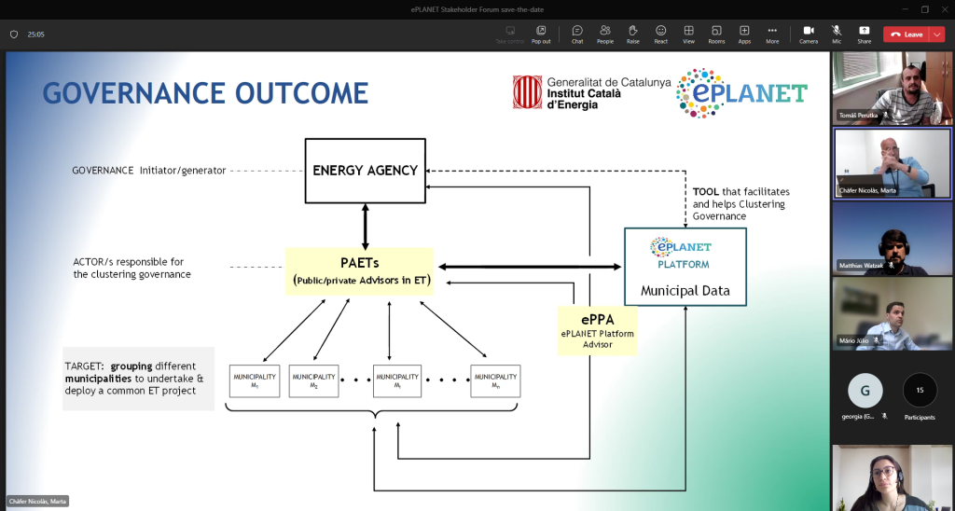Expand the Leave options arrow
Image resolution: width=955 pixels, height=511 pixels.
pyautogui.click(x=937, y=34)
